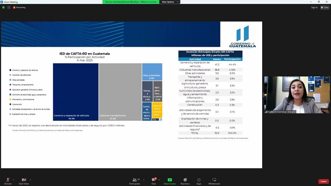This screenshot has width=331, height=186.
Task: Expand the arrow next to Chat
Action: tap(159, 180)
